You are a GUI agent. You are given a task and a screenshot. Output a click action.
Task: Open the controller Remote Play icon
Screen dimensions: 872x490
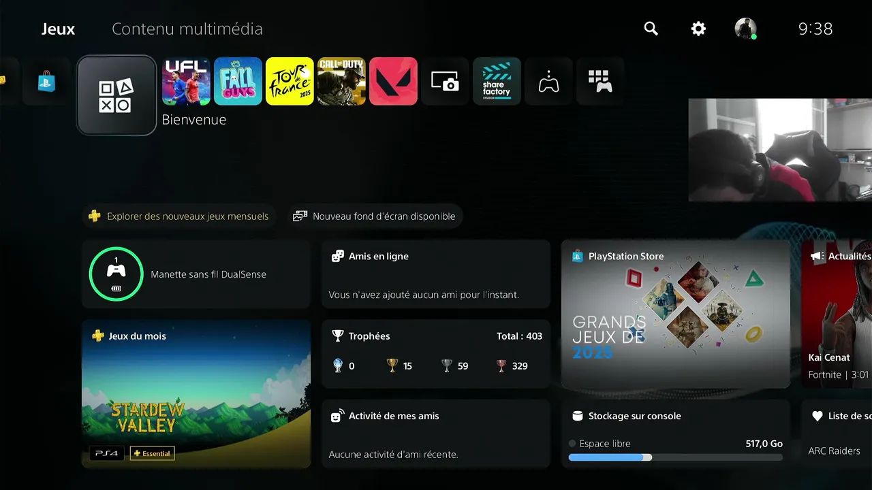point(548,82)
